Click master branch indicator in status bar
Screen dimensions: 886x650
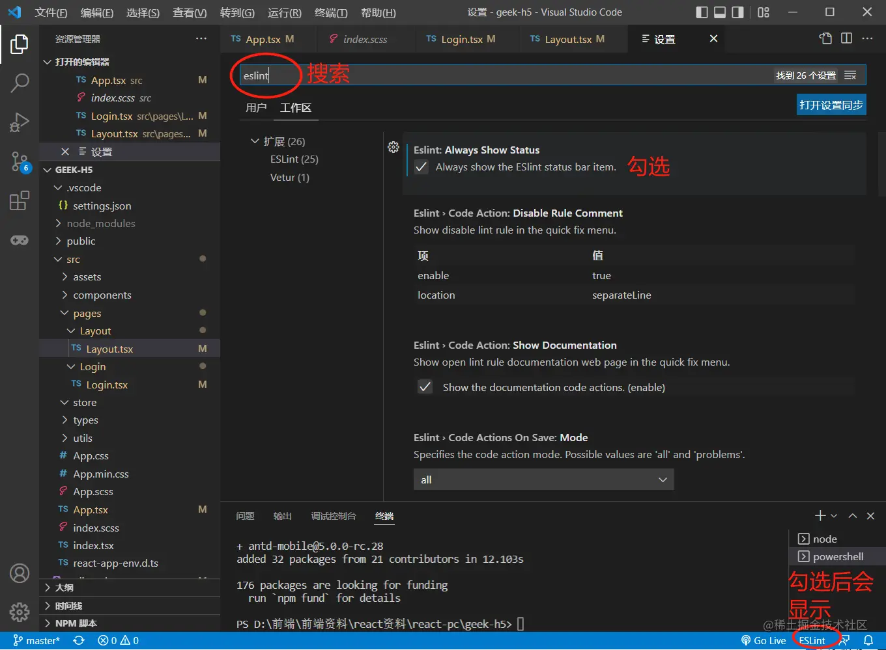coord(36,641)
